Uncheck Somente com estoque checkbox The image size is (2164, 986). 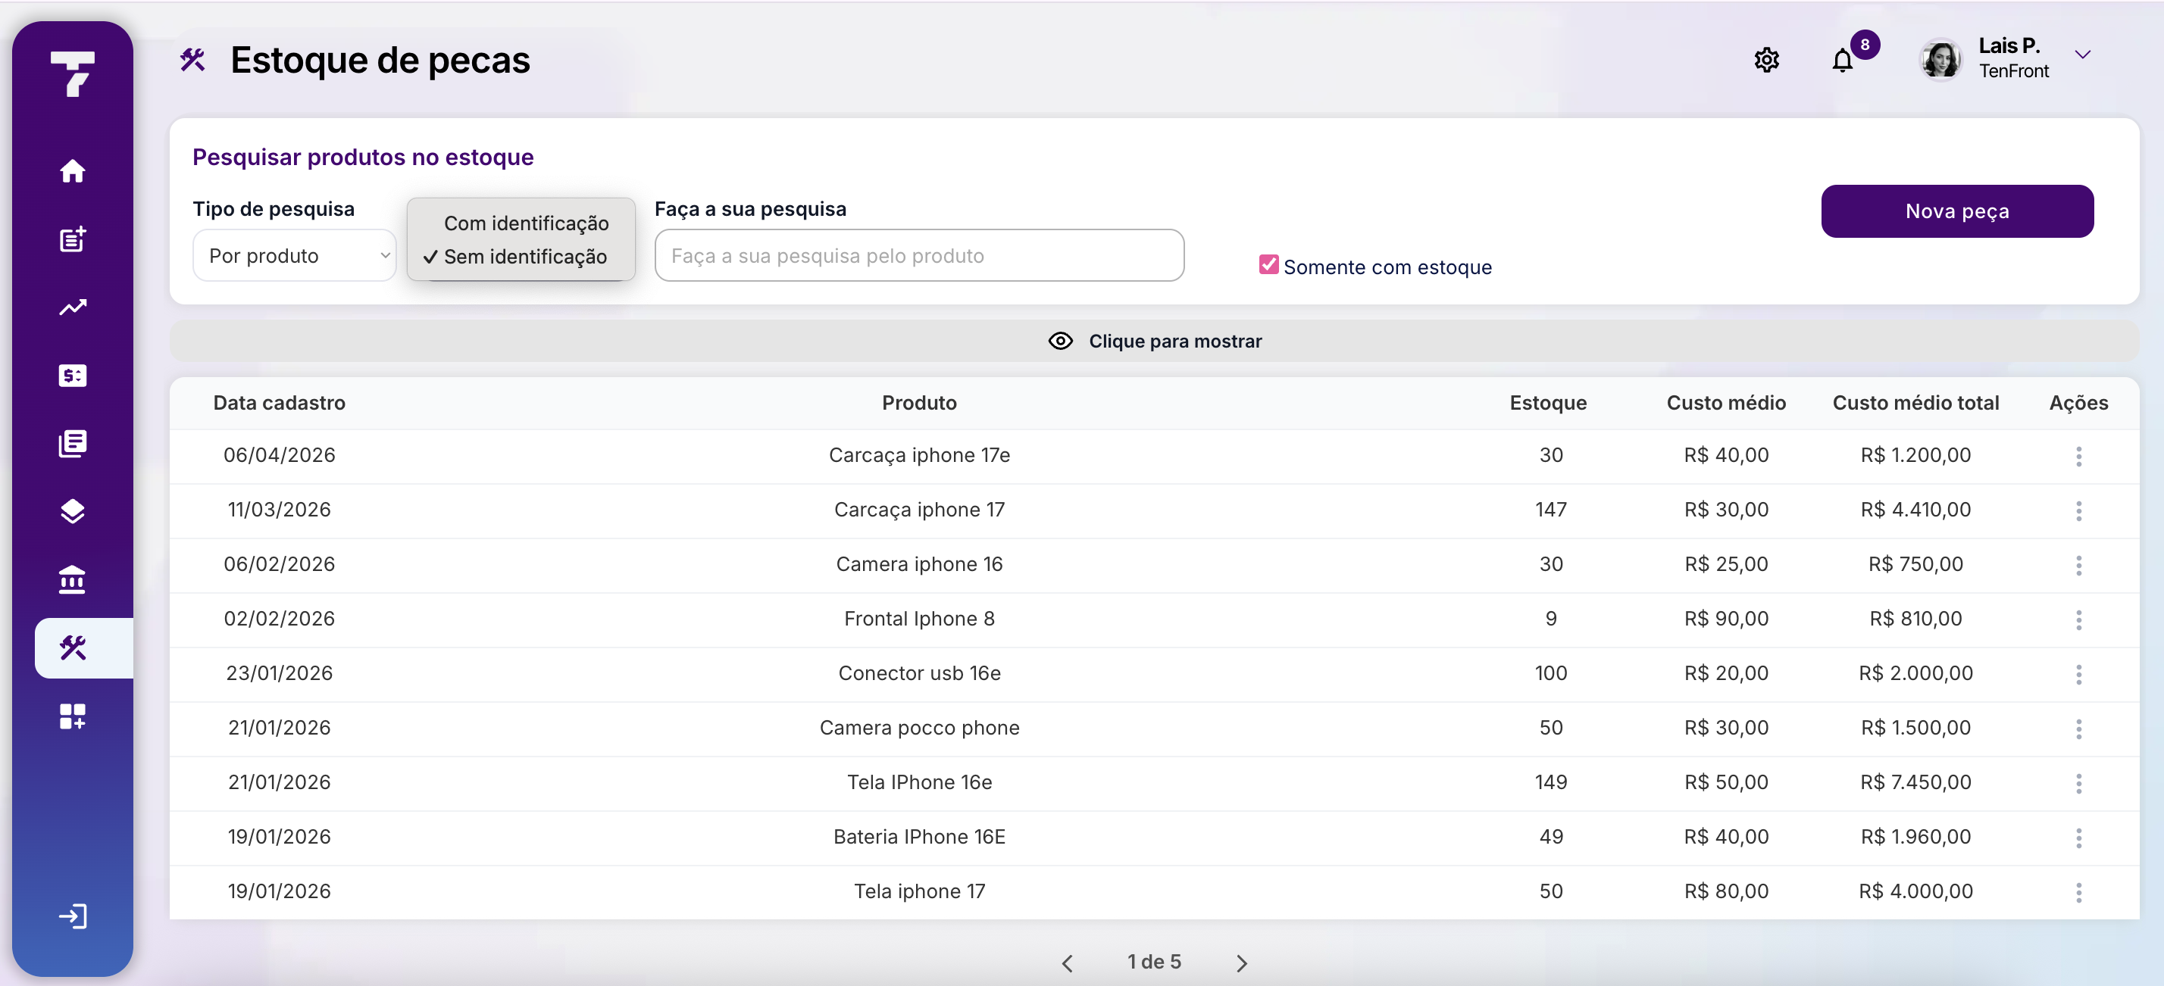coord(1268,264)
